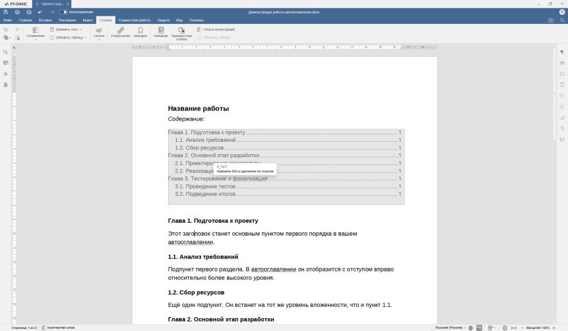This screenshot has width=568, height=331.
Task: Open the Плагины tab
Action: [x=196, y=21]
